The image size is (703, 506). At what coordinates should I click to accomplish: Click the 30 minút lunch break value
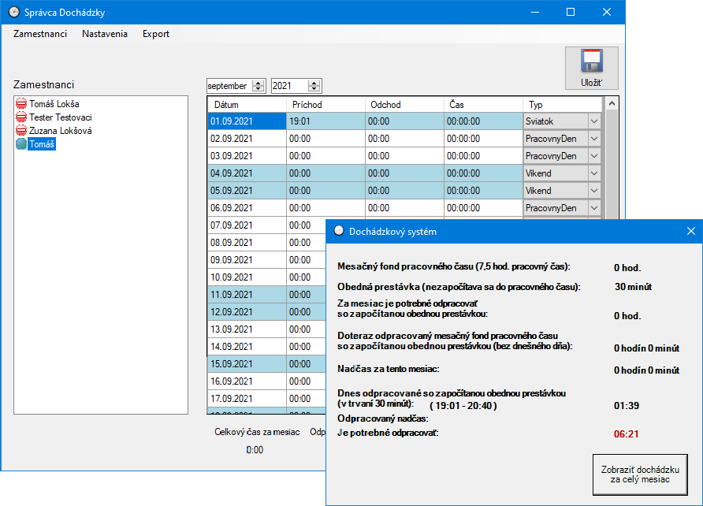pyautogui.click(x=633, y=287)
